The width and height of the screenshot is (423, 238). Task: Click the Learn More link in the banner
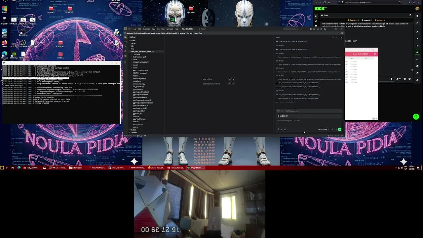pyautogui.click(x=198, y=33)
